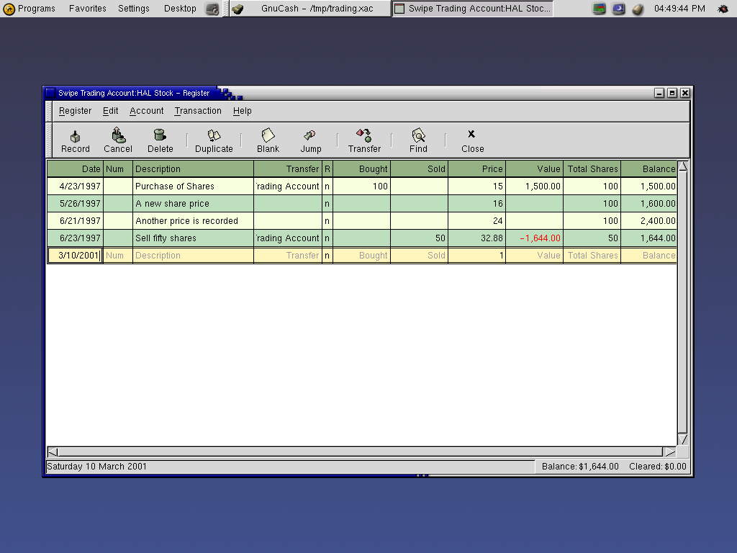This screenshot has height=553, width=737.
Task: Click the Price field showing 1
Action: tap(476, 256)
